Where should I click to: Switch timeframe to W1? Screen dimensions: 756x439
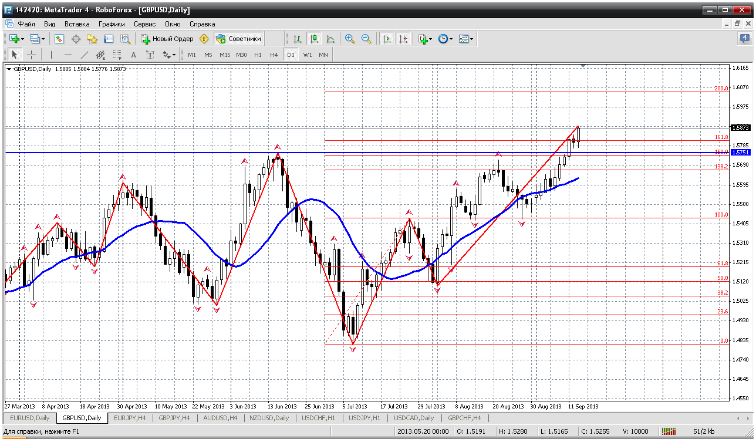[x=307, y=55]
